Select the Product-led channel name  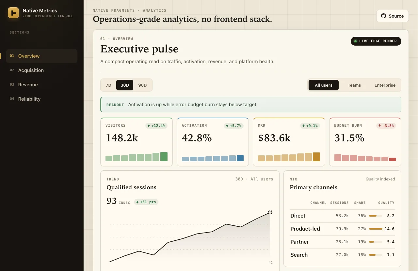(305, 229)
